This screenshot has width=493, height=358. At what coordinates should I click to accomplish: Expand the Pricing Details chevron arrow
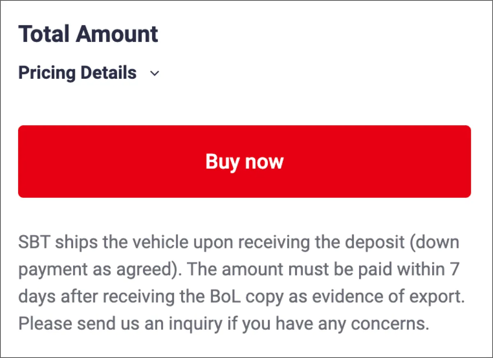coord(154,73)
